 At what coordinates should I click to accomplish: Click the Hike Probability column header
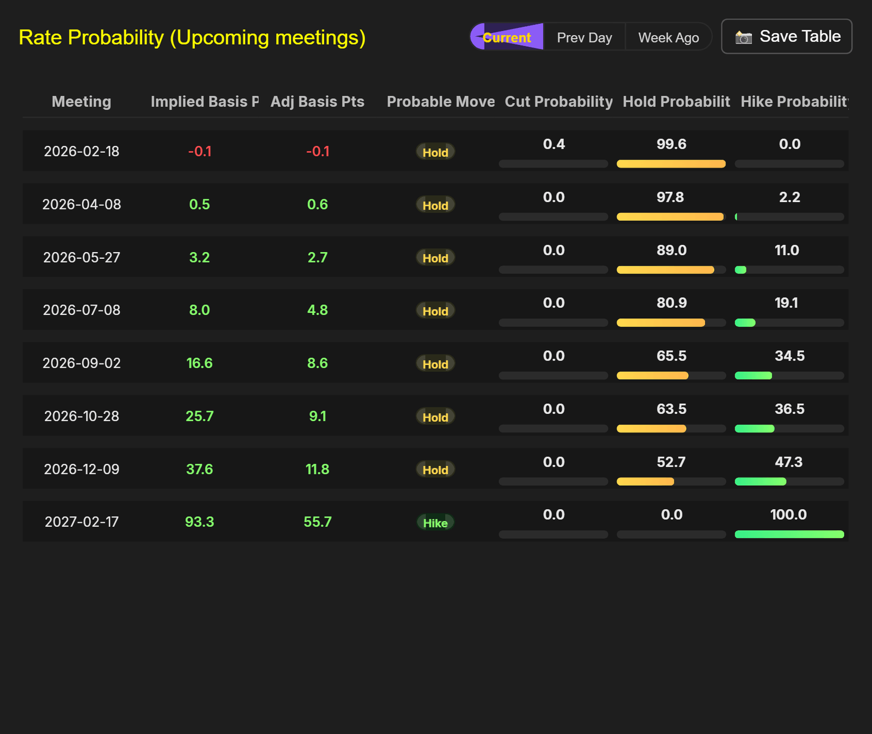pyautogui.click(x=794, y=102)
